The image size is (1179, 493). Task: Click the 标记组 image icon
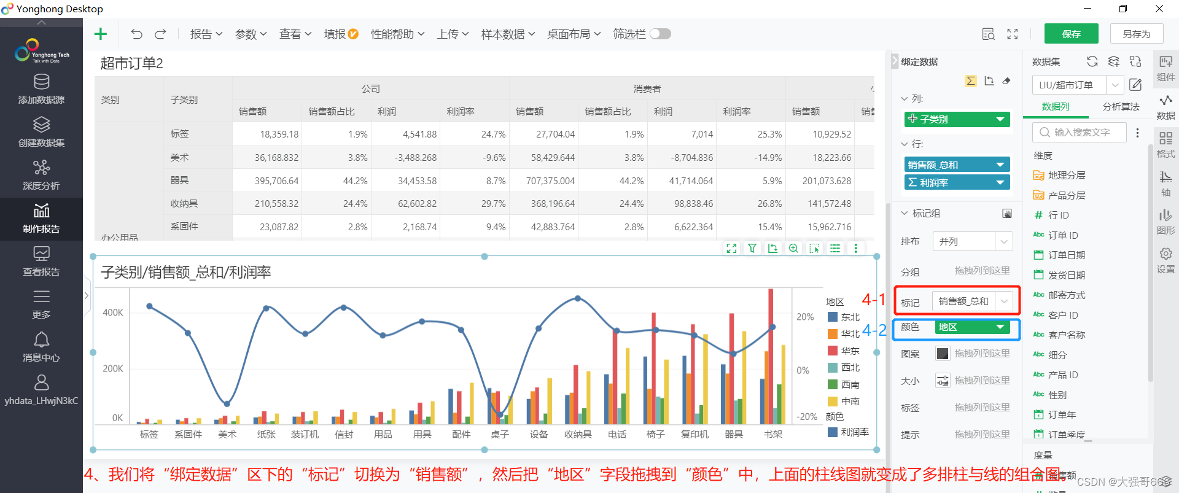tap(1007, 213)
